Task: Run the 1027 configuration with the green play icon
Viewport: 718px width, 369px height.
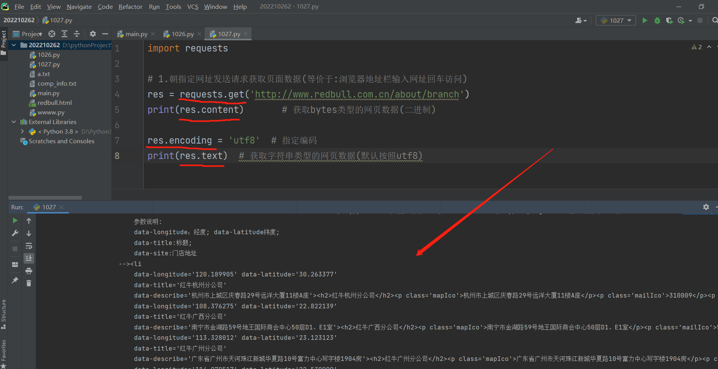Action: (645, 20)
